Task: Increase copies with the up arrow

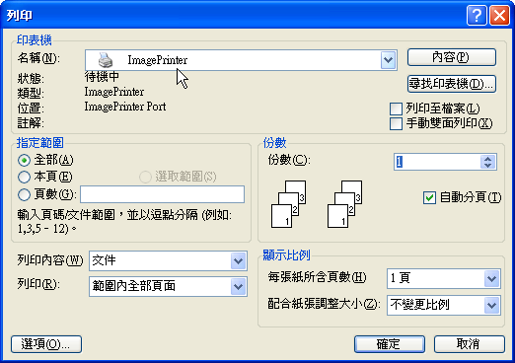Action: tap(488, 159)
